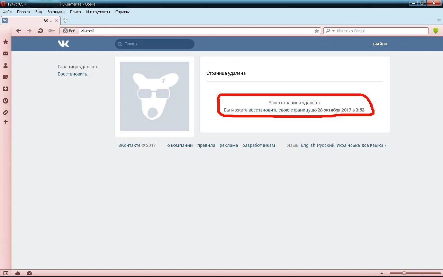Image resolution: width=443 pixels, height=277 pixels.
Task: Go forward with the right arrow
Action: coord(29,31)
